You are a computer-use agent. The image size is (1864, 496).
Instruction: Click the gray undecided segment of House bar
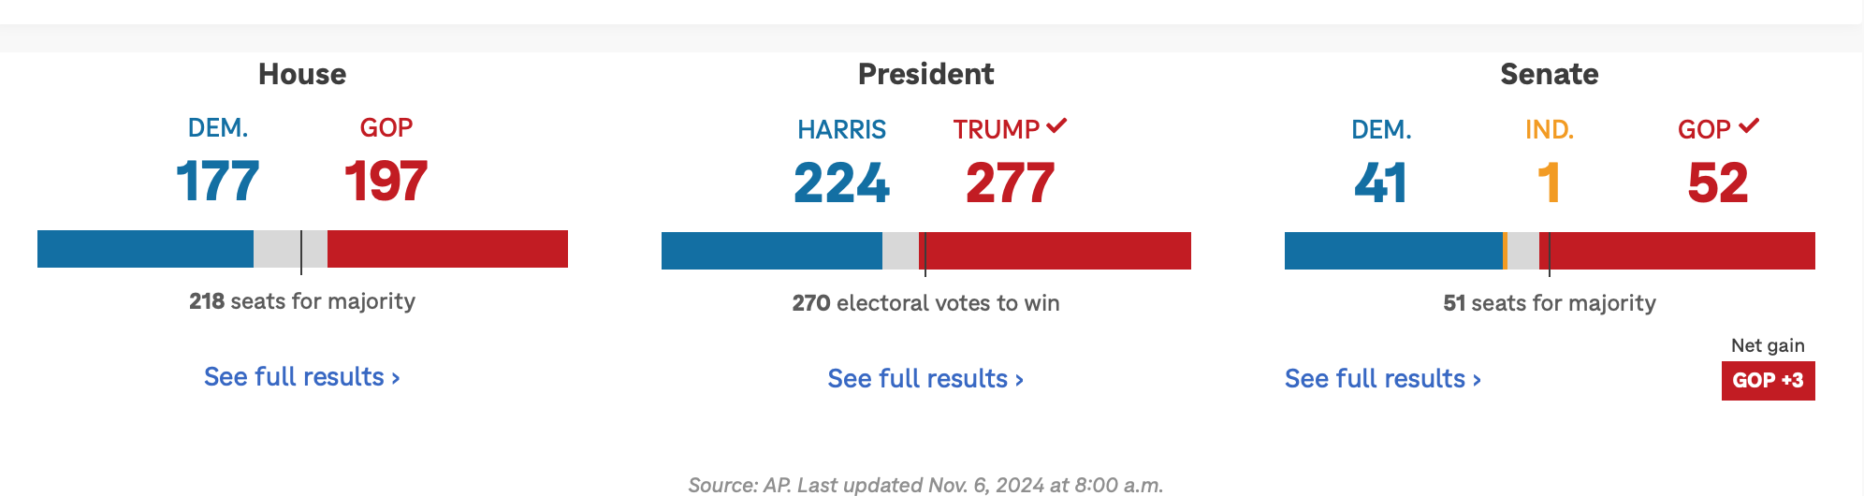pyautogui.click(x=277, y=249)
